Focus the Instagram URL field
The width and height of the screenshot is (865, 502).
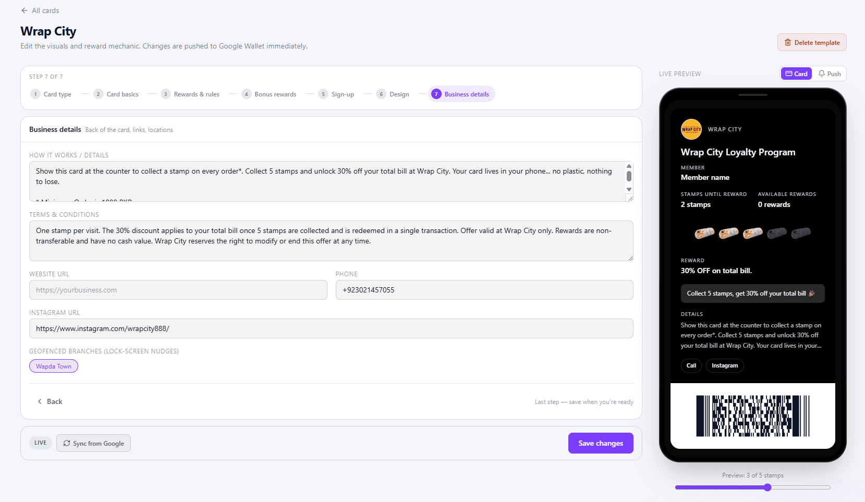click(x=331, y=328)
